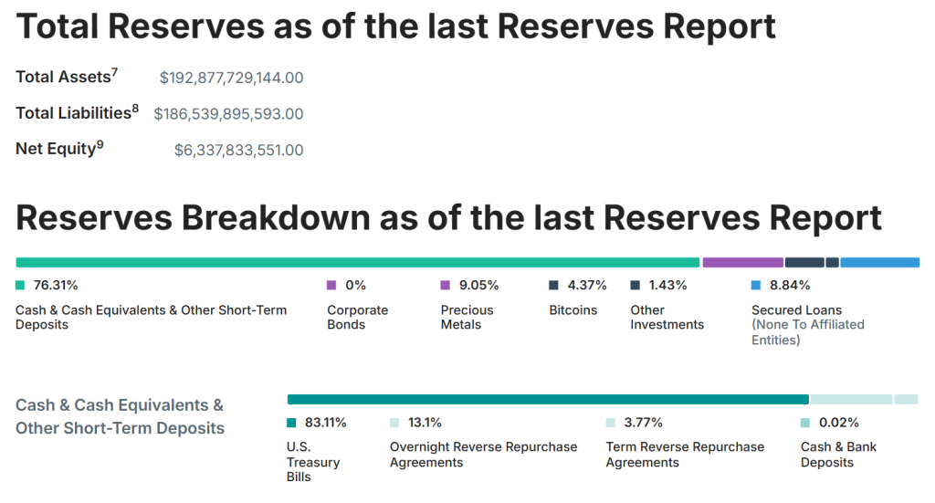The height and width of the screenshot is (503, 935).
Task: Click the dark teal Treasury Bills bar segment
Action: [x=548, y=399]
